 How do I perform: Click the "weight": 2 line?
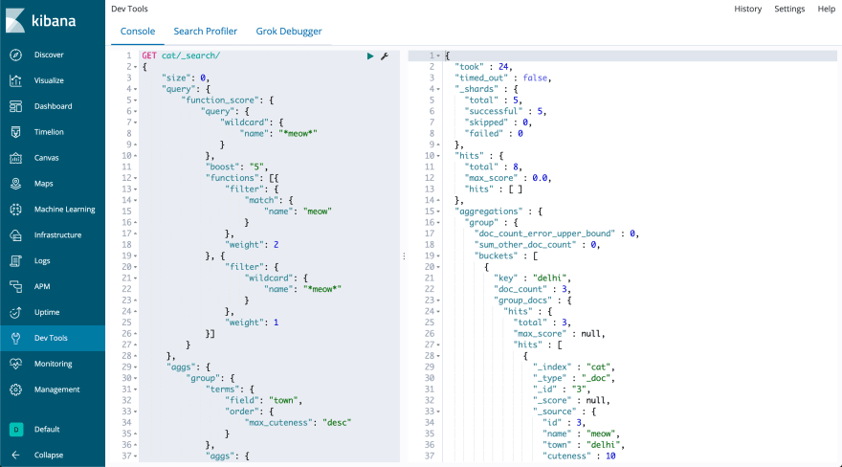tap(252, 245)
